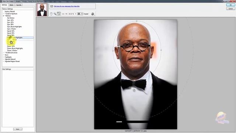Screen dimensions: 236x133
Task: Expand the Grain group
Action: click(3, 55)
